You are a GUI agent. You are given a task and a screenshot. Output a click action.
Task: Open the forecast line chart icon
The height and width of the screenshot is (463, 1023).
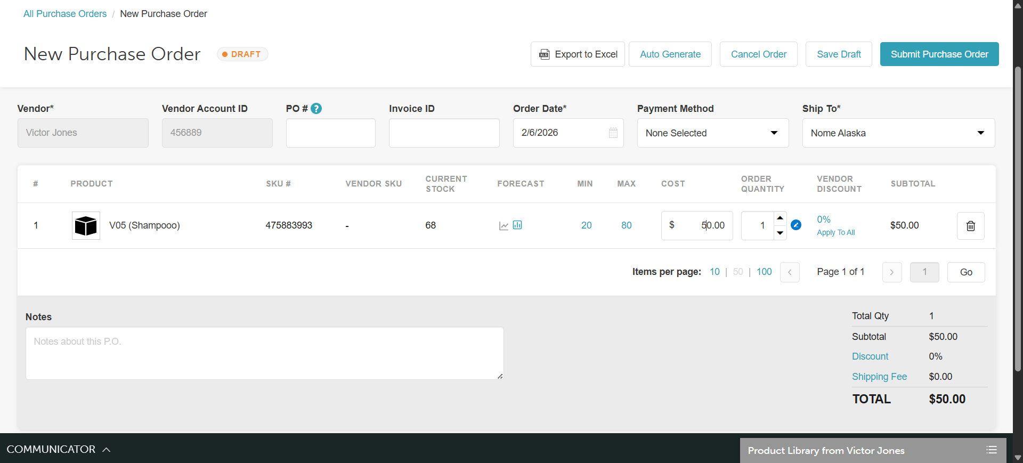504,226
